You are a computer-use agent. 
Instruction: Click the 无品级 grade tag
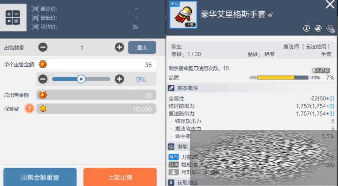point(321,70)
